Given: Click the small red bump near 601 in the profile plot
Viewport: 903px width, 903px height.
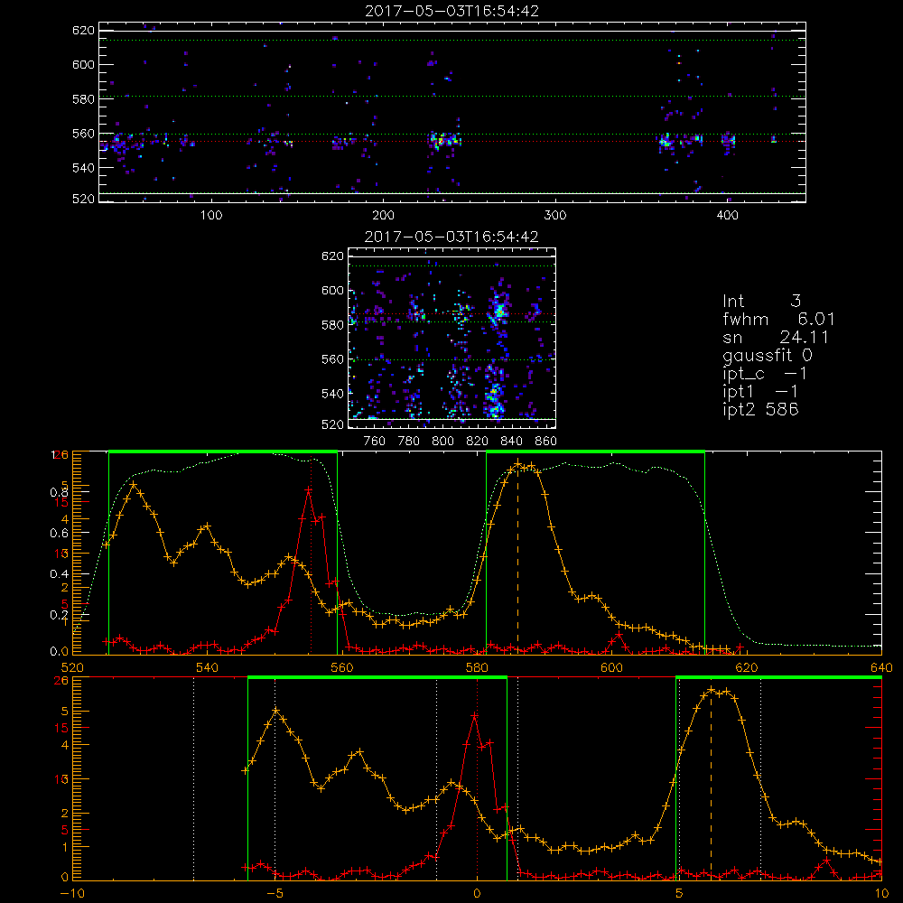Looking at the screenshot, I should point(619,635).
